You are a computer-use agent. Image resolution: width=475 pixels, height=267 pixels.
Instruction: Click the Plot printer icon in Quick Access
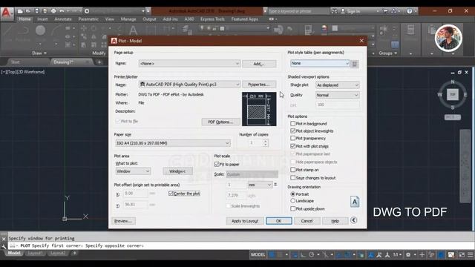coord(53,11)
